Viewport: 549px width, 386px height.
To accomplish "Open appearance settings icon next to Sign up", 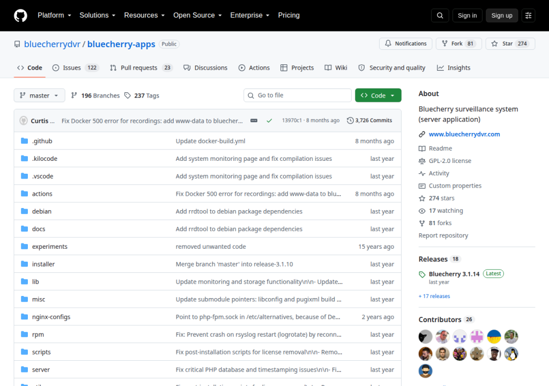I will click(x=528, y=16).
